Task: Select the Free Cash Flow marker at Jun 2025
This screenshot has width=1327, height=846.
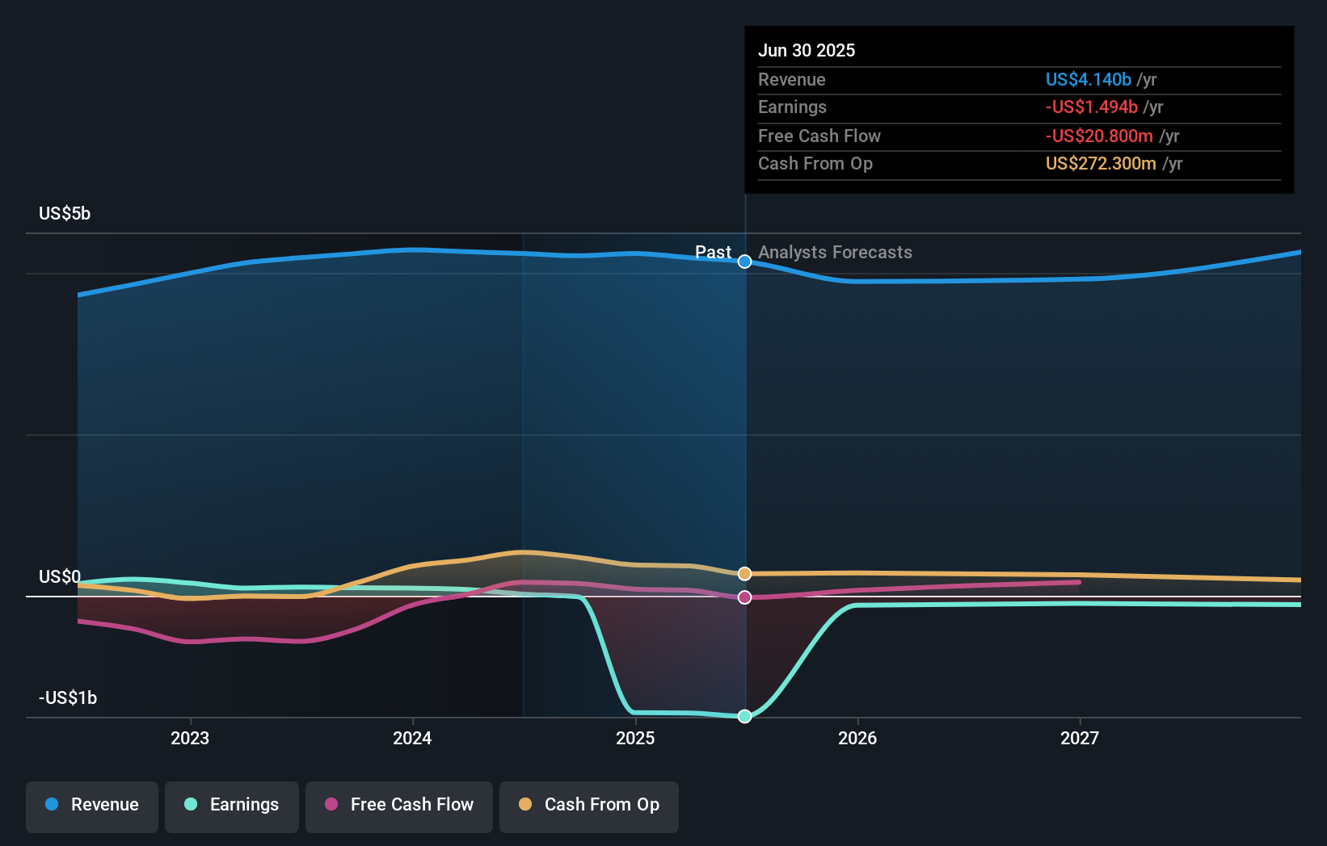Action: pos(745,597)
